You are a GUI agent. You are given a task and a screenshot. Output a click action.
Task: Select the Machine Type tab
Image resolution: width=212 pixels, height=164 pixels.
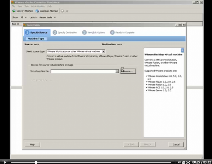click(x=36, y=39)
